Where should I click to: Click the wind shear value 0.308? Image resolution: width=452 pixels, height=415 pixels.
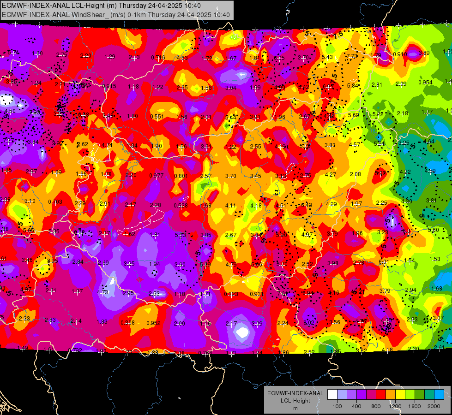(128, 323)
